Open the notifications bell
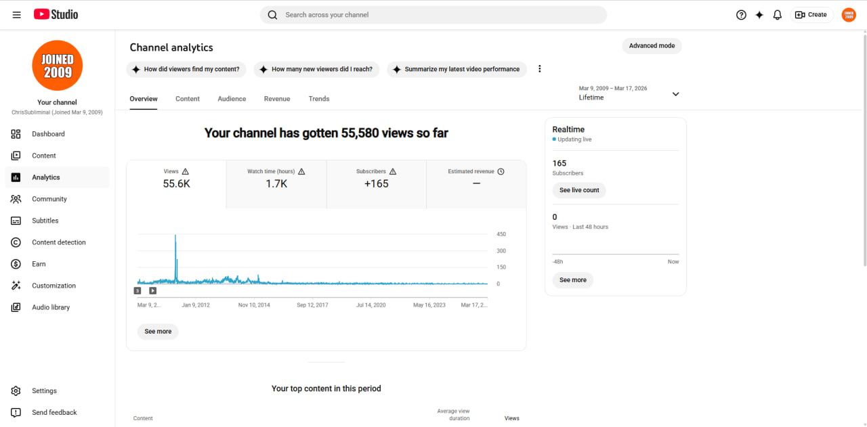 [x=778, y=14]
